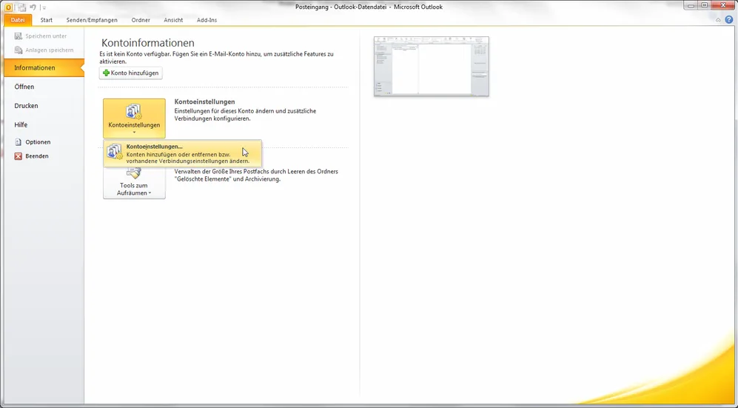Click the red Beenden exit icon
This screenshot has width=738, height=408.
tap(19, 156)
